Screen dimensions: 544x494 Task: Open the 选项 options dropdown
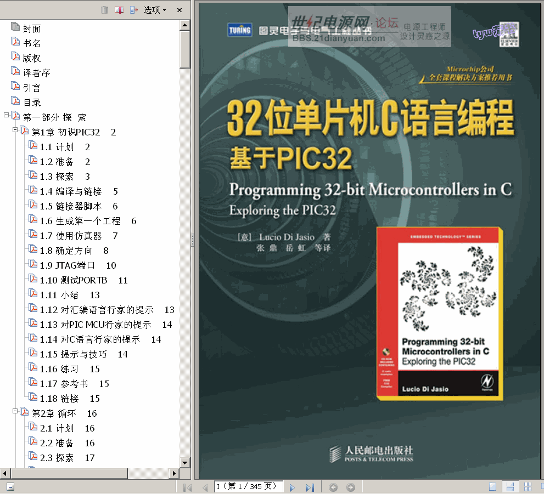[155, 10]
